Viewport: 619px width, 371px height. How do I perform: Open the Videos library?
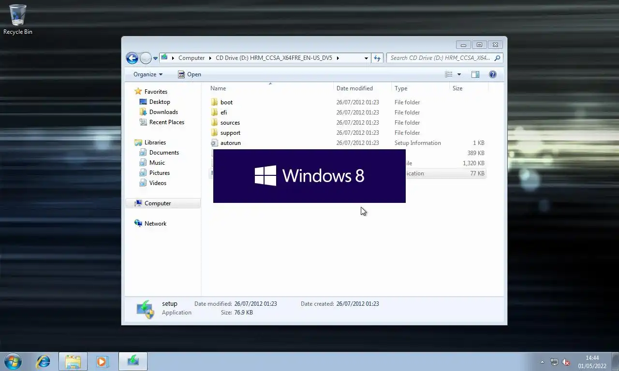pos(158,183)
